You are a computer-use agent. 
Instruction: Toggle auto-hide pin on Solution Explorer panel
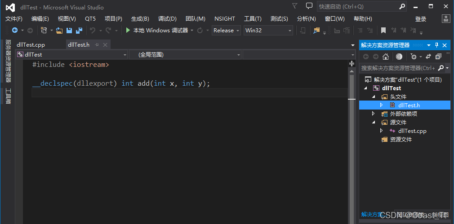(437, 45)
